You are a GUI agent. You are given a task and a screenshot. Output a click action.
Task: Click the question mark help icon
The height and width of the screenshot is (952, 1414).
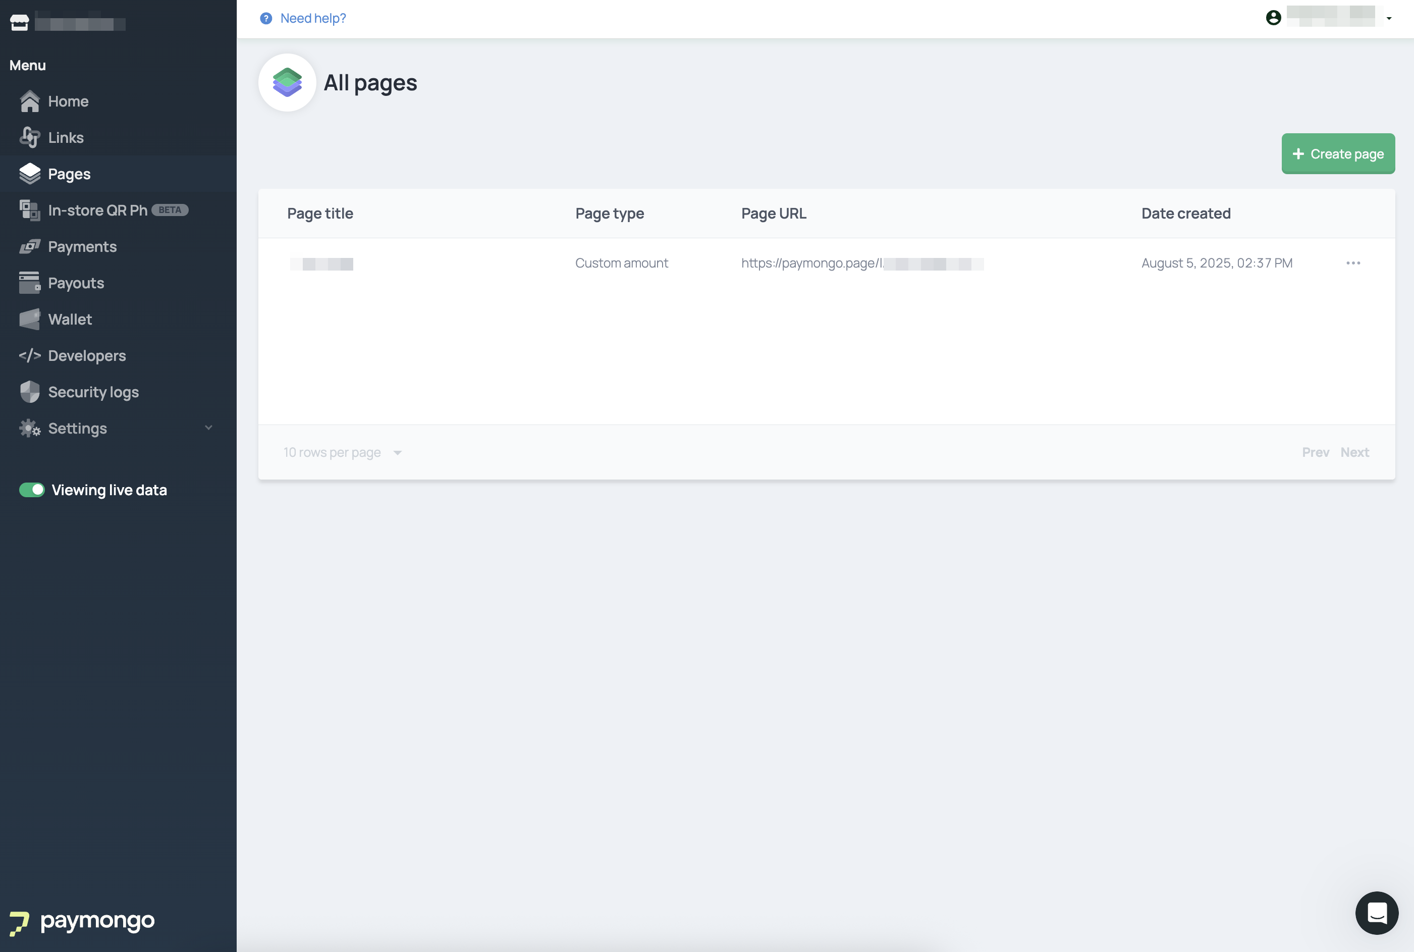point(266,18)
